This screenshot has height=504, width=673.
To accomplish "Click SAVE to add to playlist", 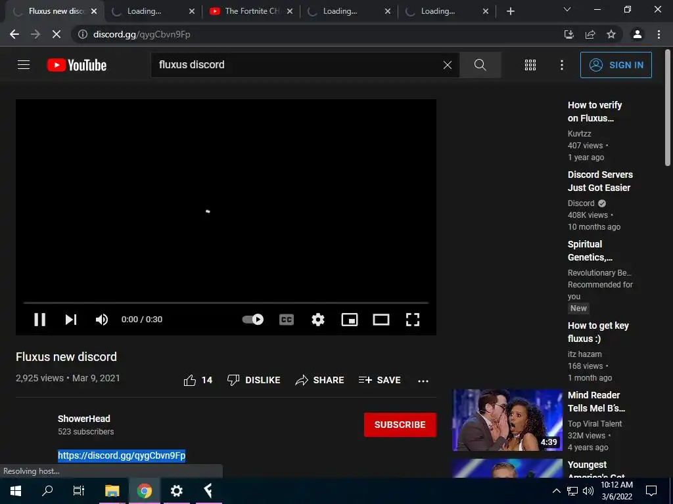I will coord(379,380).
